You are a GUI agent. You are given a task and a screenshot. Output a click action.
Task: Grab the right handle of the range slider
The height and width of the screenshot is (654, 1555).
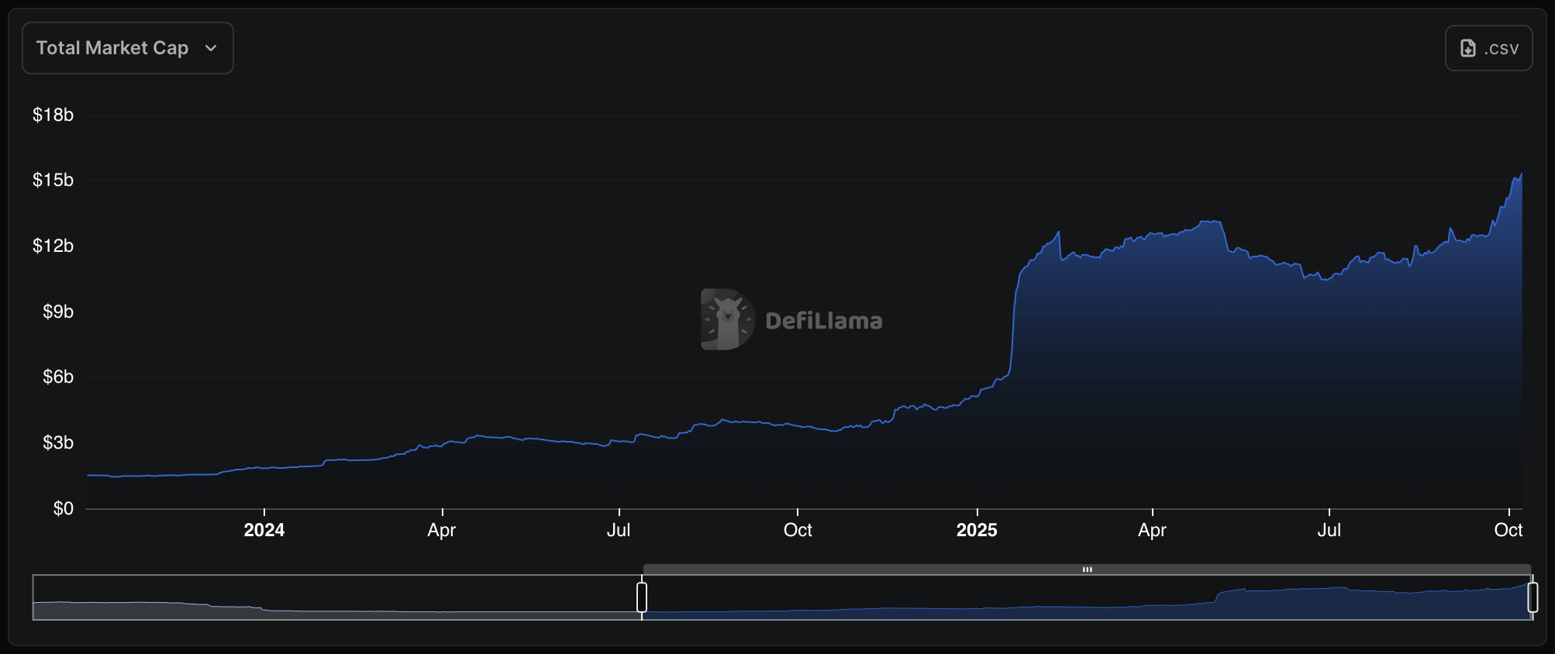pos(1533,597)
